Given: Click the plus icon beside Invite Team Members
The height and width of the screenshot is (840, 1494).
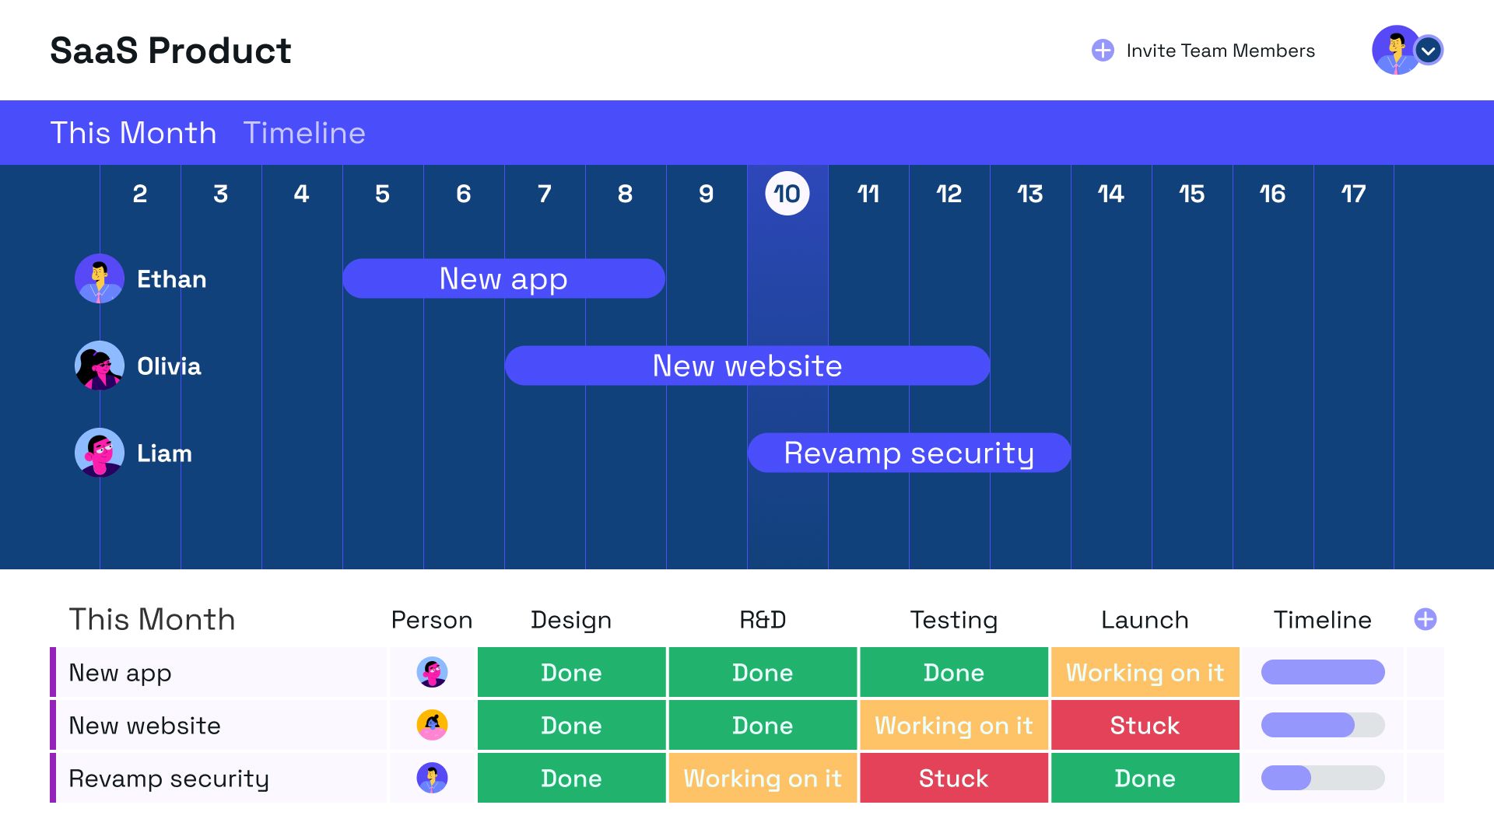Looking at the screenshot, I should pos(1103,51).
